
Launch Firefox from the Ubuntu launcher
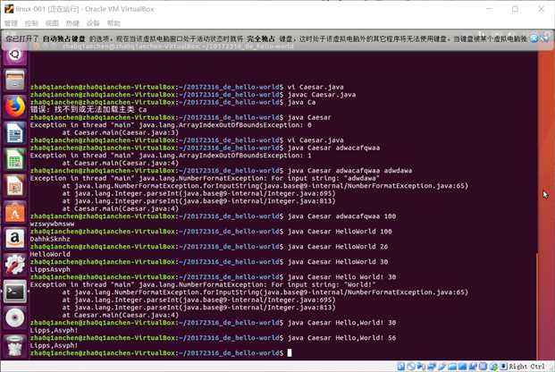tap(14, 106)
